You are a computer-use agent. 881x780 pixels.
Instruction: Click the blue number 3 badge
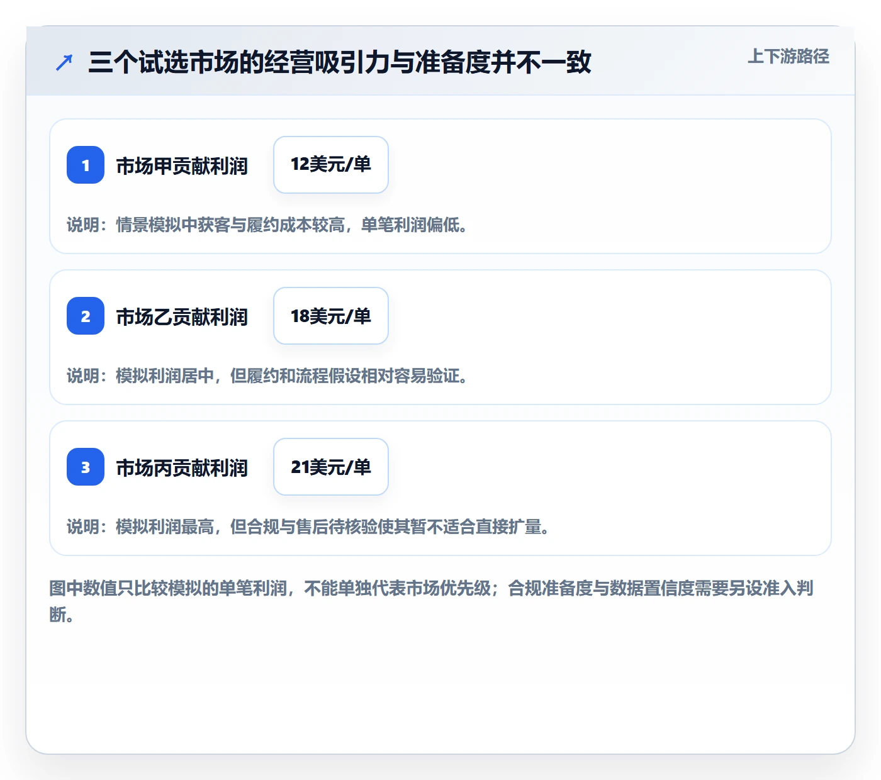pos(86,467)
